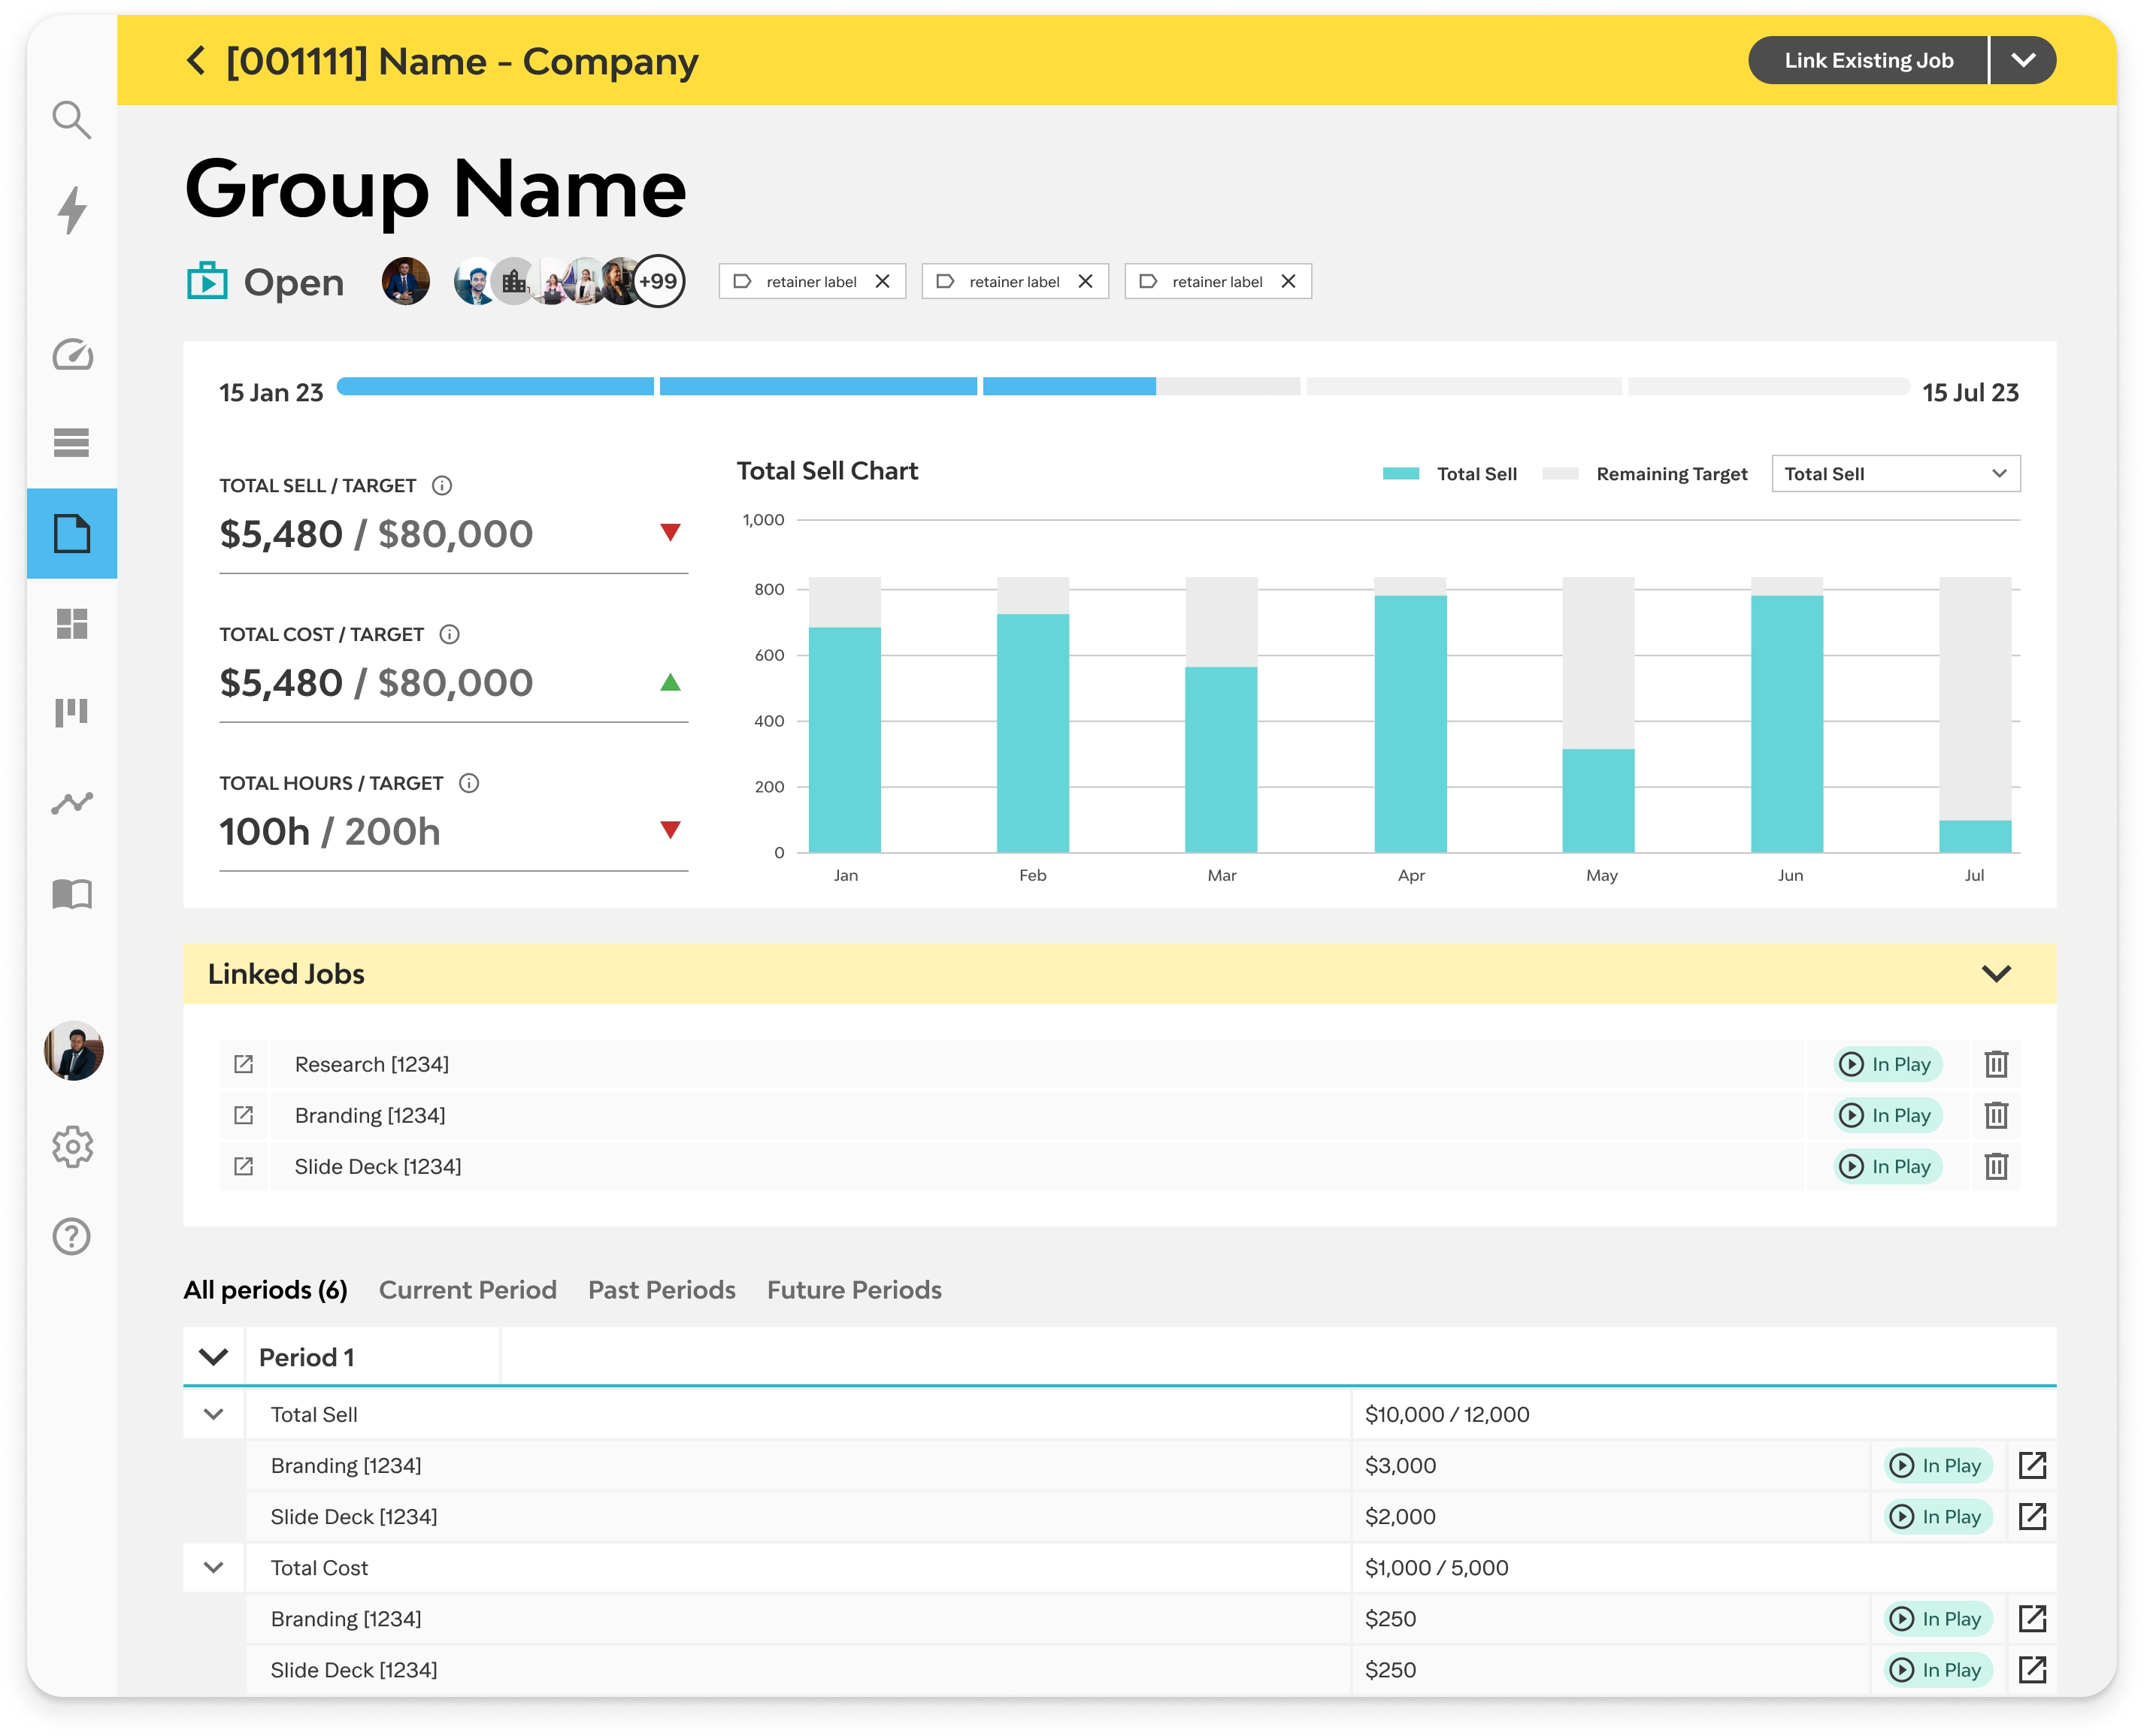Click info icon beside Total Hours / Target
The width and height of the screenshot is (2144, 1736).
468,783
